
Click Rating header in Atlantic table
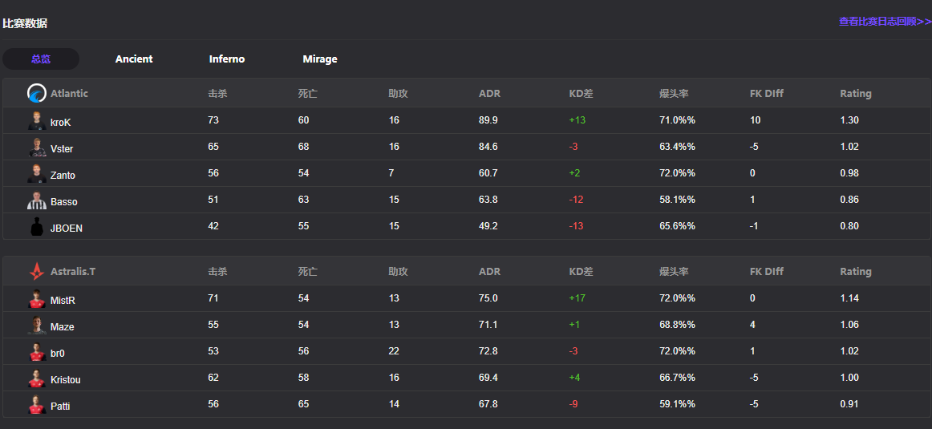point(856,93)
